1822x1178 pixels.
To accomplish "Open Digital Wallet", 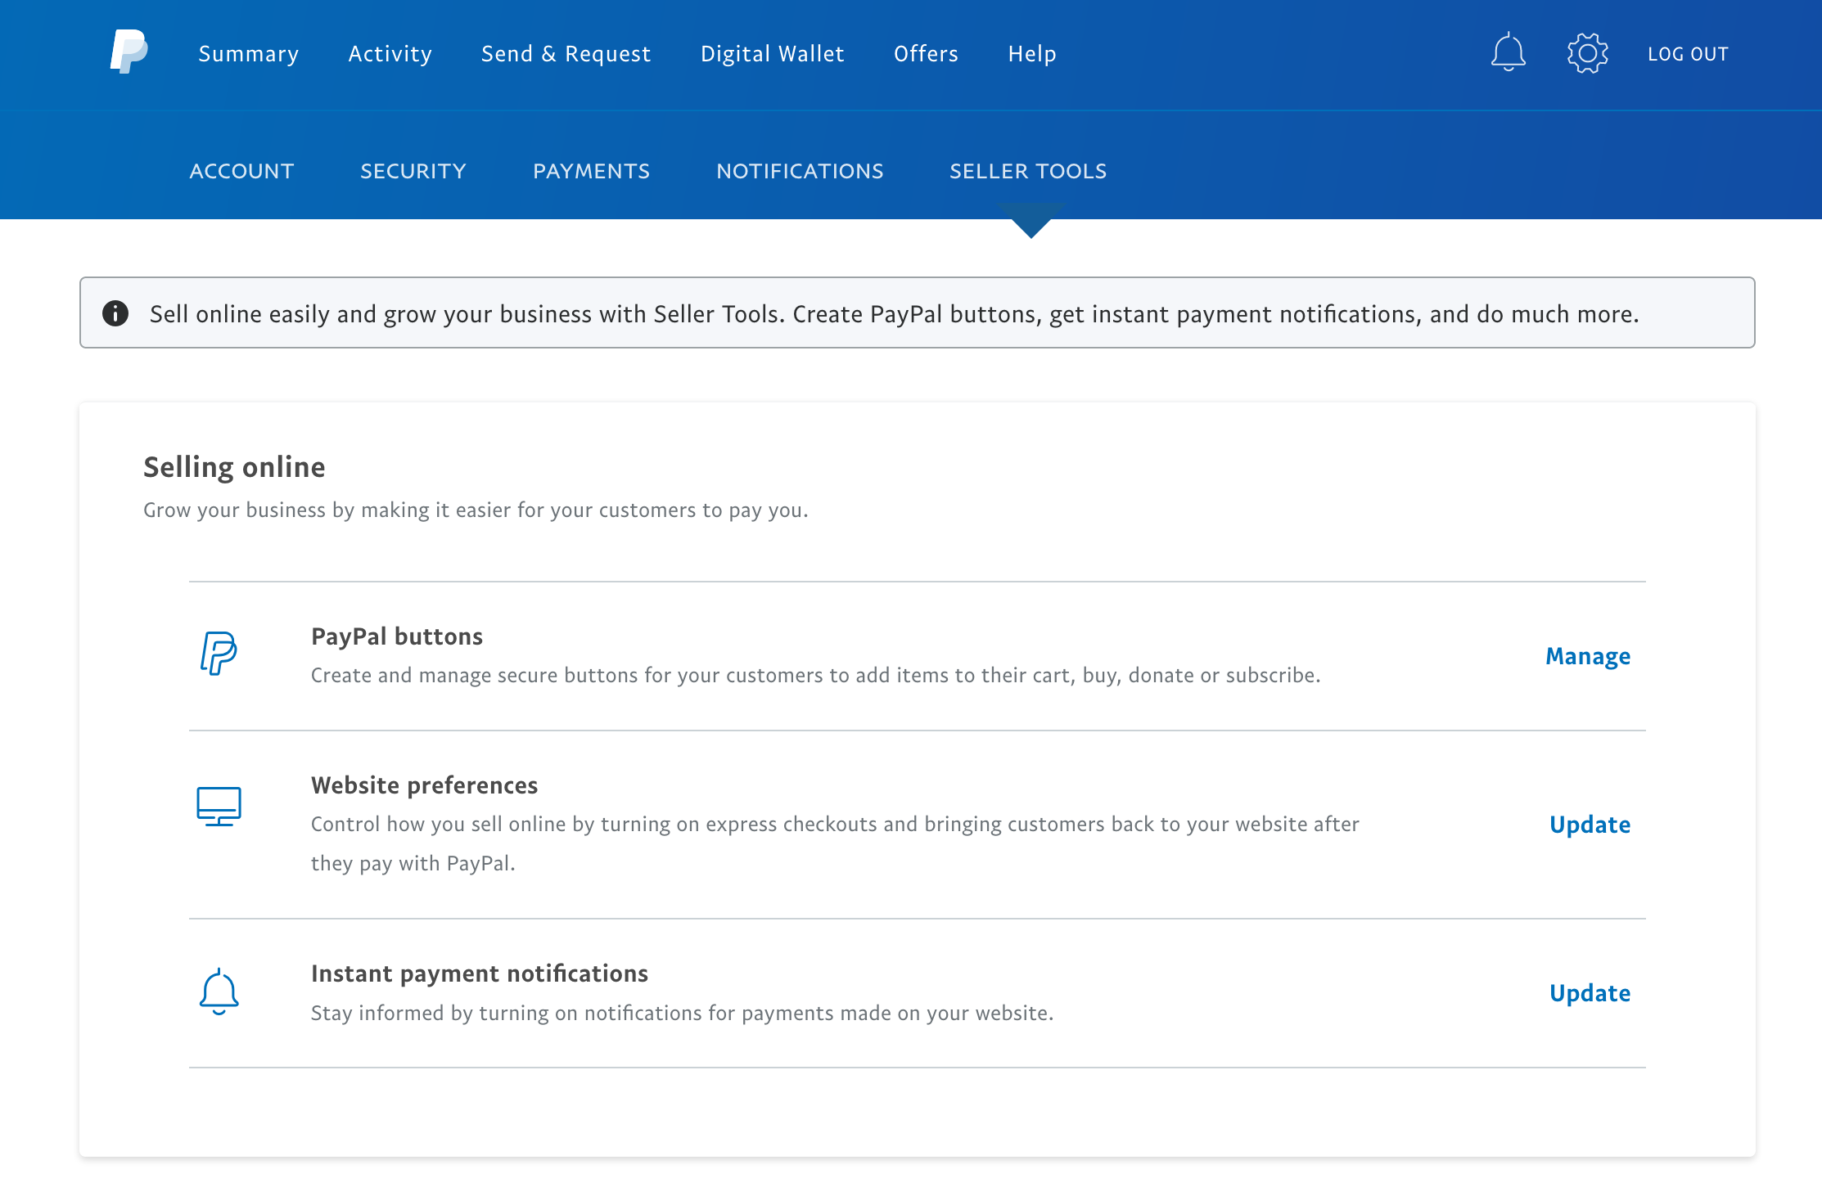I will pos(773,54).
